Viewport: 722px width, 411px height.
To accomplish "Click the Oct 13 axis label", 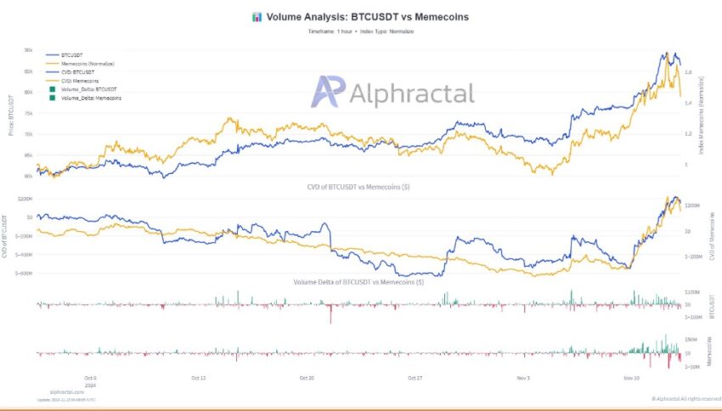I will 199,378.
